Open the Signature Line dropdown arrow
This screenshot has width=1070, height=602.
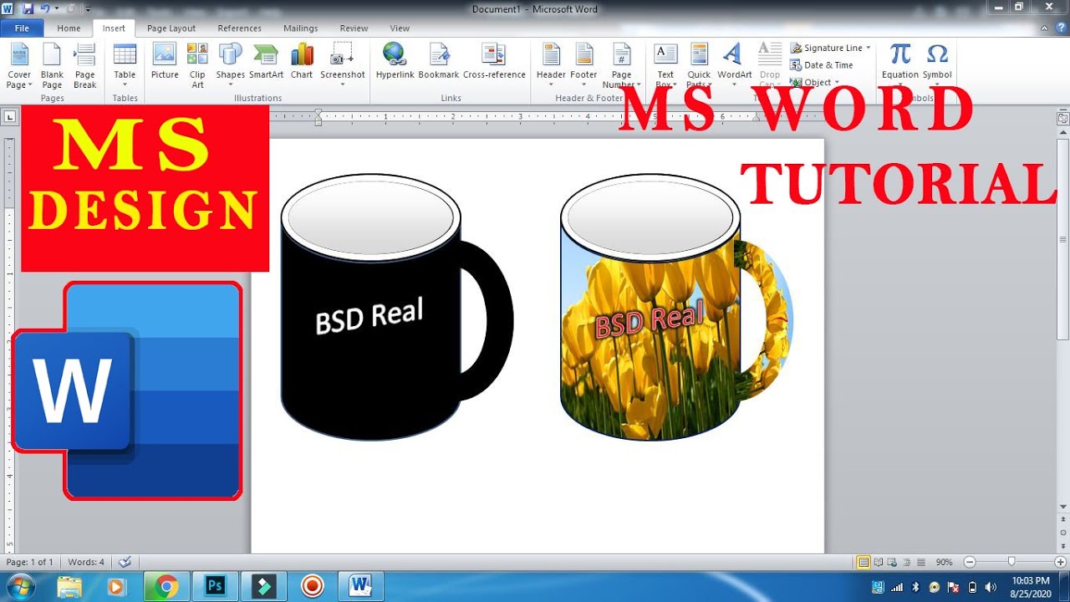pos(869,48)
